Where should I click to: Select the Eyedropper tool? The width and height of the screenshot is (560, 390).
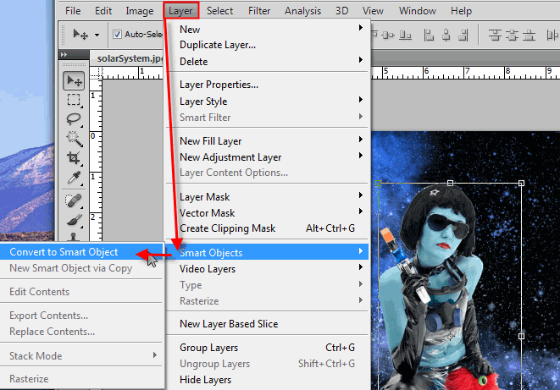pos(74,178)
